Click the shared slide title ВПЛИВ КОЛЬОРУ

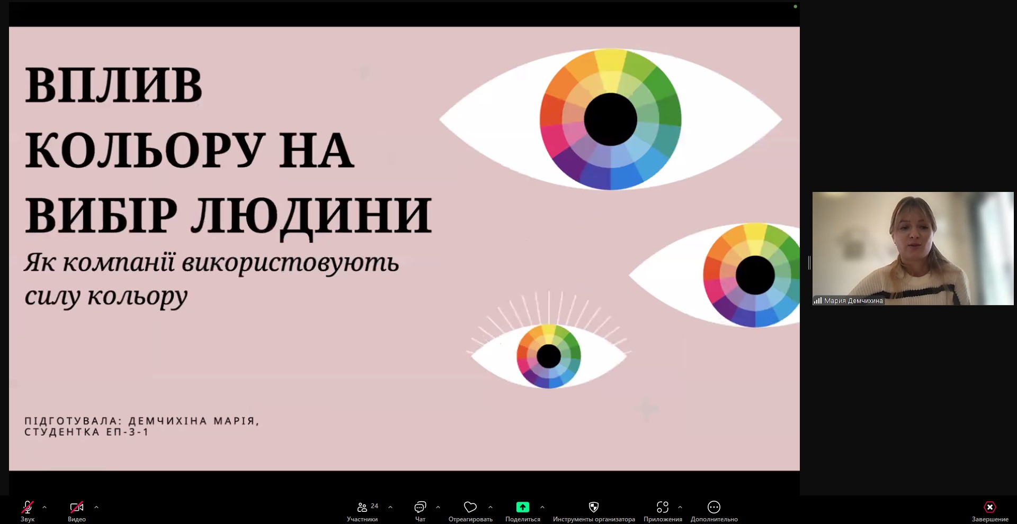coord(189,117)
